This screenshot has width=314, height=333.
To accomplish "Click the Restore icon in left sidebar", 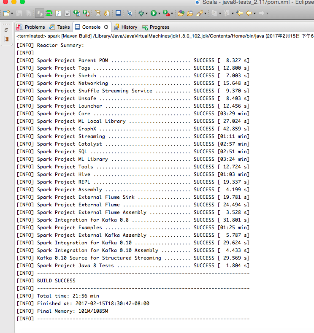I will [x=6, y=30].
